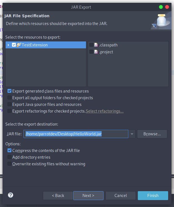Click the .project file icon

(x=96, y=52)
